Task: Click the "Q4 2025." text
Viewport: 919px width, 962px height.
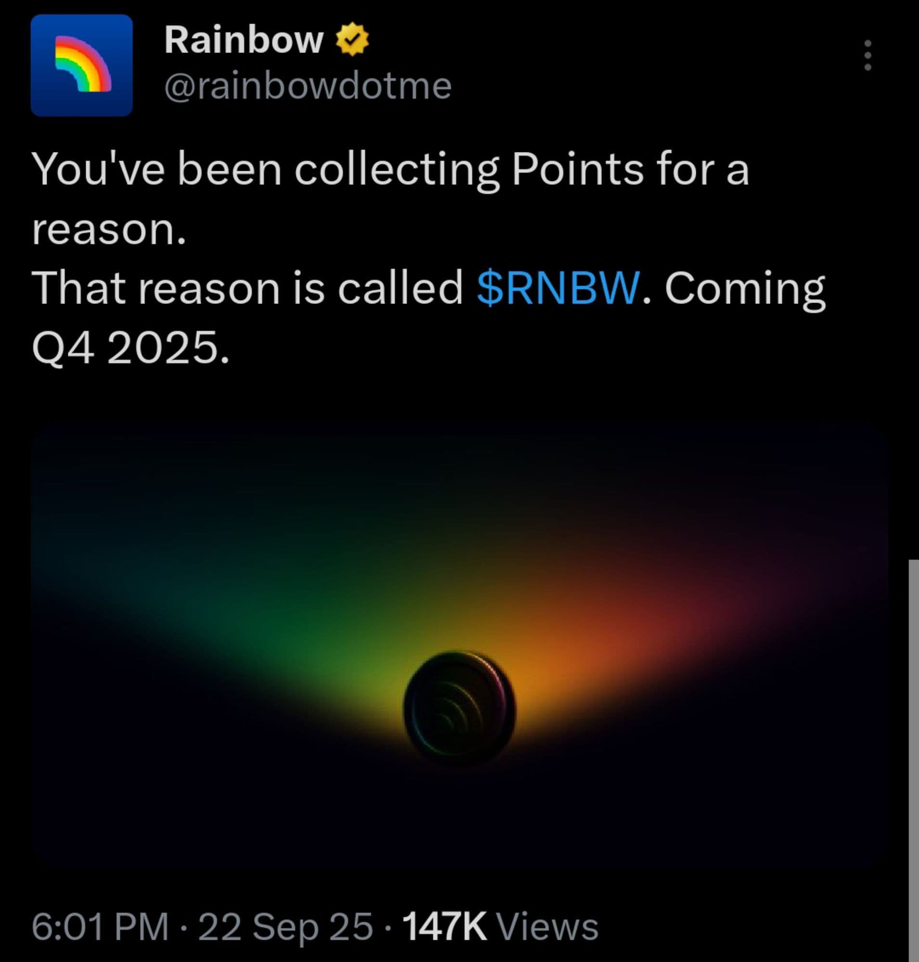Action: pyautogui.click(x=130, y=347)
